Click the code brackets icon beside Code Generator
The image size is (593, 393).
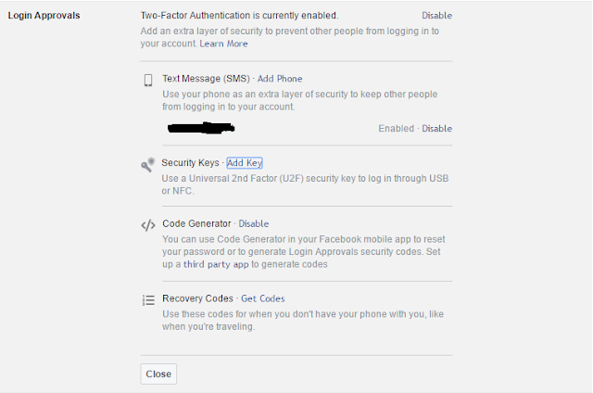point(148,225)
